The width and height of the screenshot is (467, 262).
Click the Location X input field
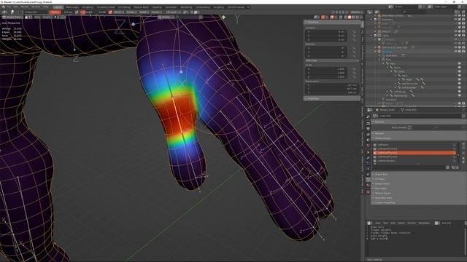(326, 31)
